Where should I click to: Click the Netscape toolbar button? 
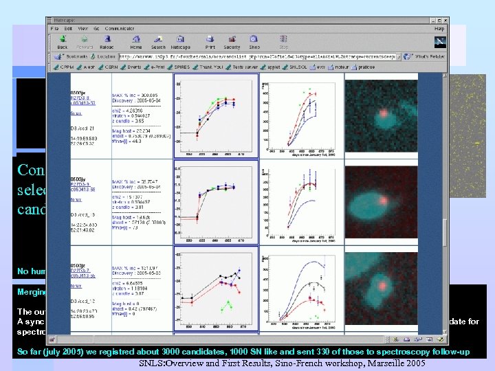181,42
